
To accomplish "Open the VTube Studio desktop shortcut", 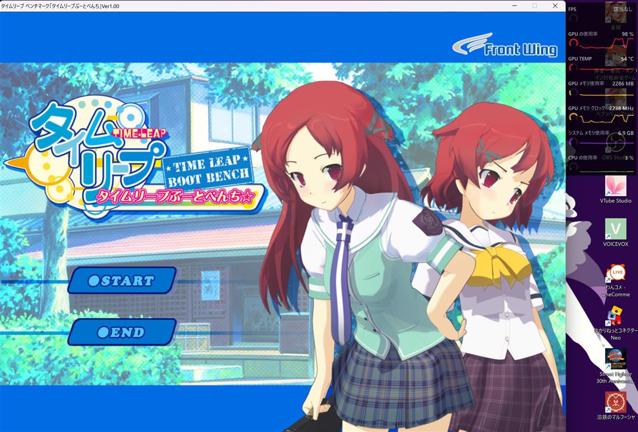I will (616, 190).
